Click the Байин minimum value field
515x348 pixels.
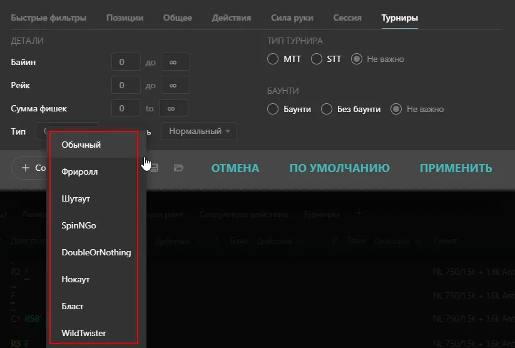[x=126, y=62]
